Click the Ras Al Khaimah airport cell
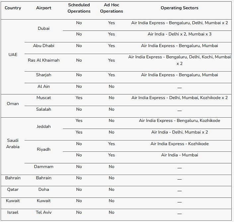Image resolution: width=234 pixels, height=222 pixels. coord(43,60)
